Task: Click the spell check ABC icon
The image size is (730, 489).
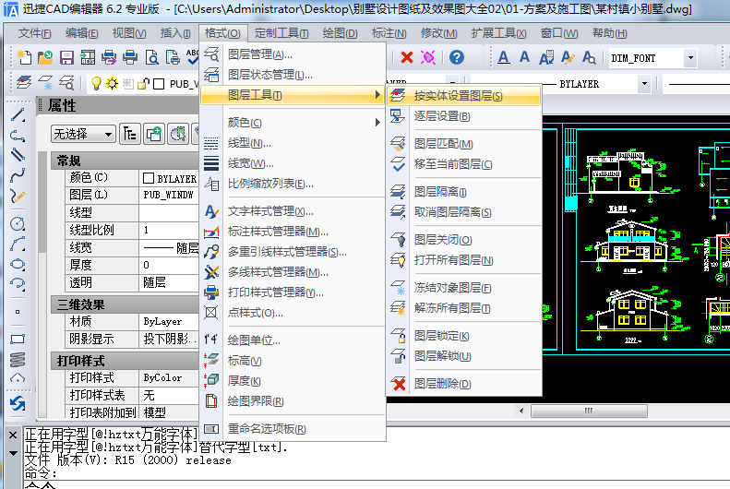Action: point(192,57)
